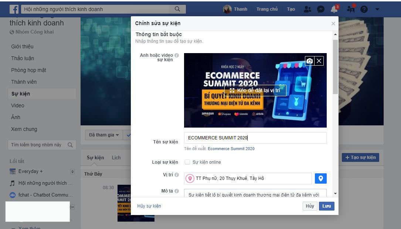Viewport: 401px width, 229px height.
Task: Open Messenger from the top bar
Action: click(x=320, y=9)
